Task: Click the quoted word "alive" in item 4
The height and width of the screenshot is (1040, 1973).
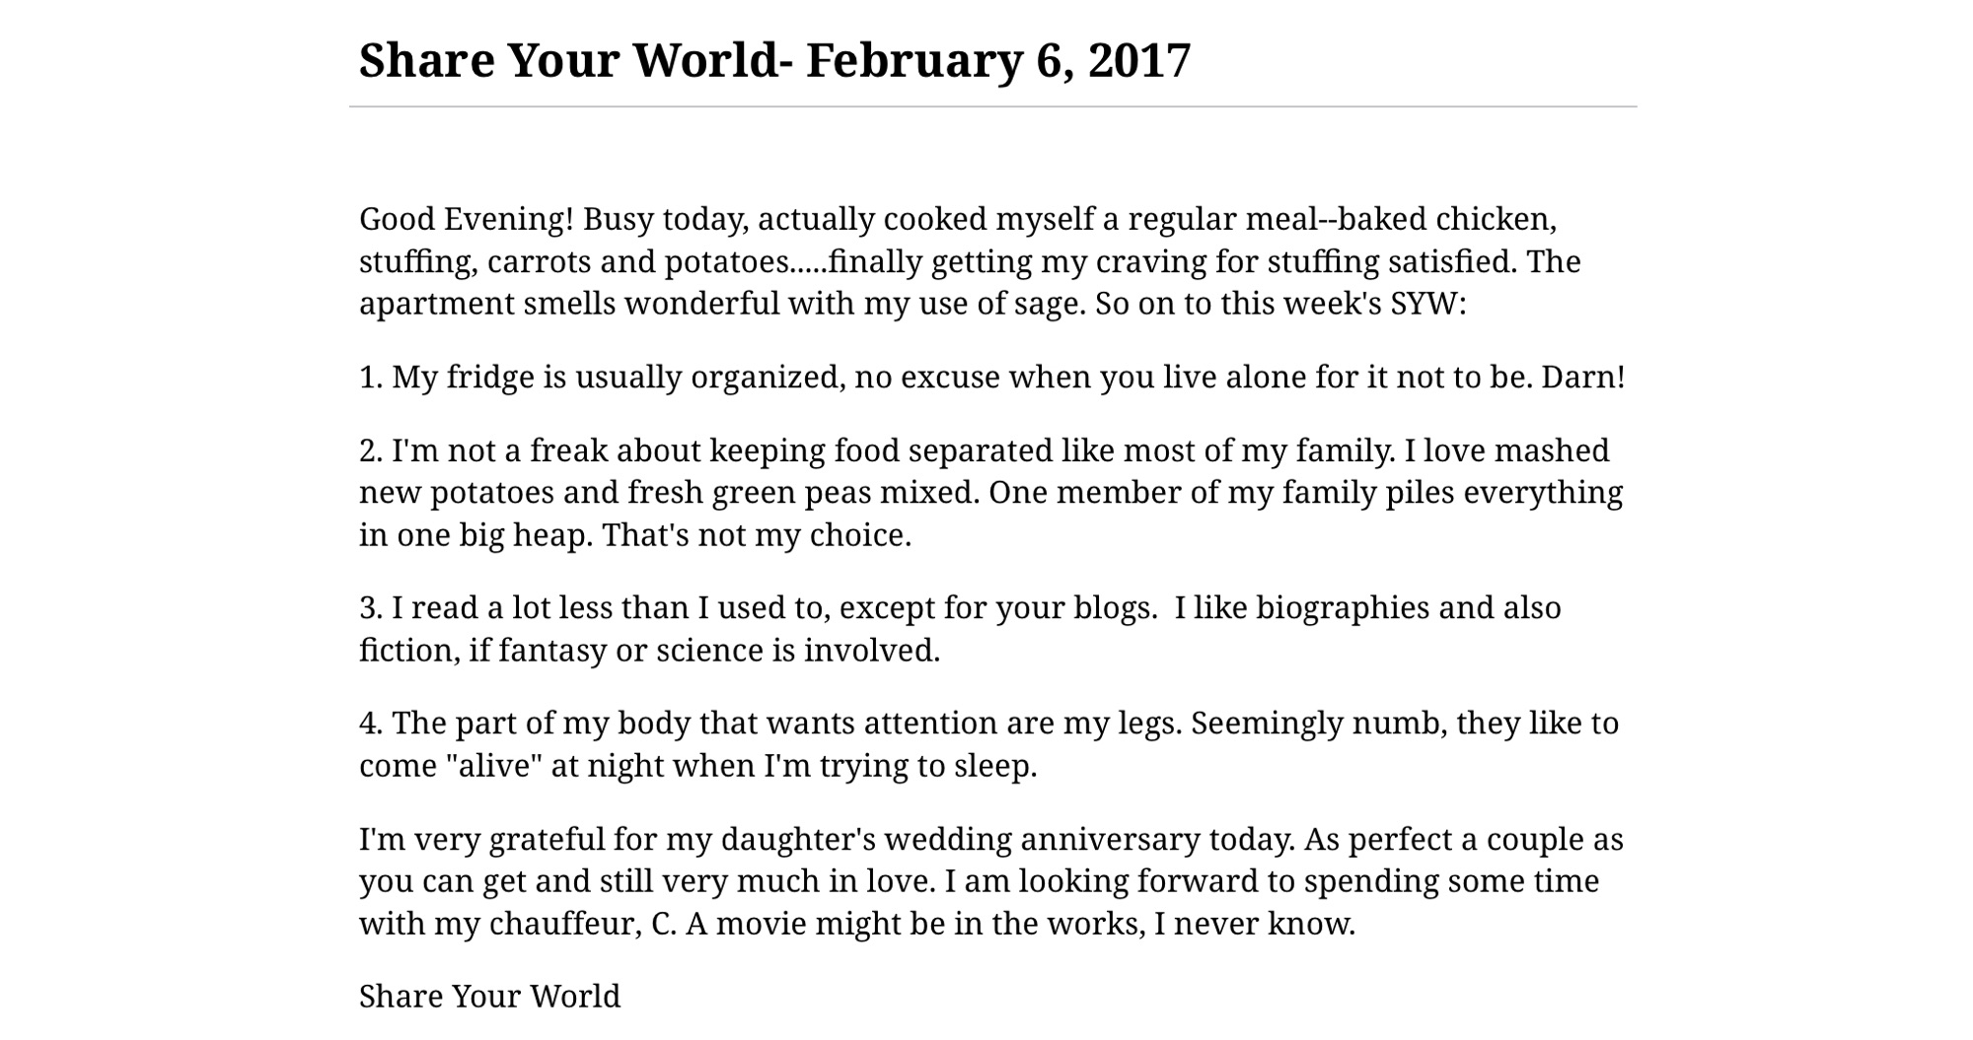Action: [500, 766]
